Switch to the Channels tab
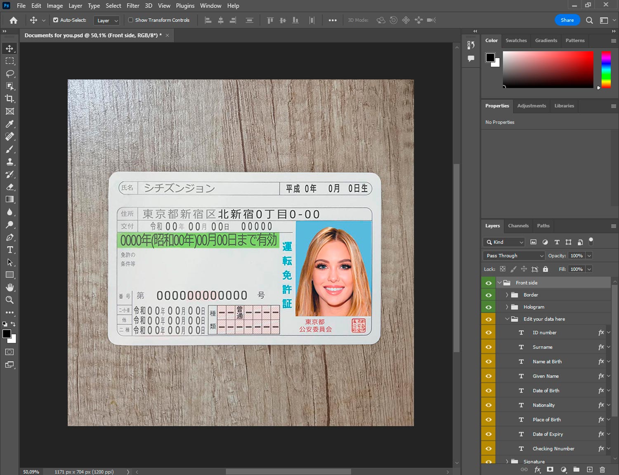 point(518,226)
